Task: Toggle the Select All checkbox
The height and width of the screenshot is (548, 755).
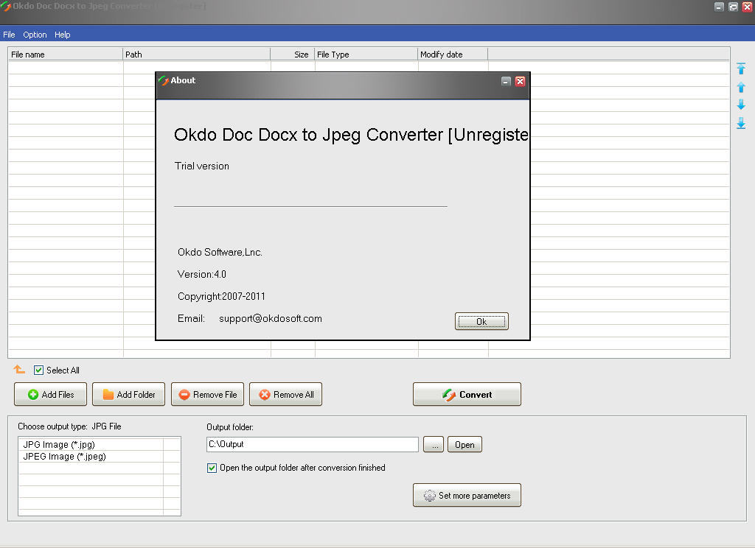Action: (39, 370)
